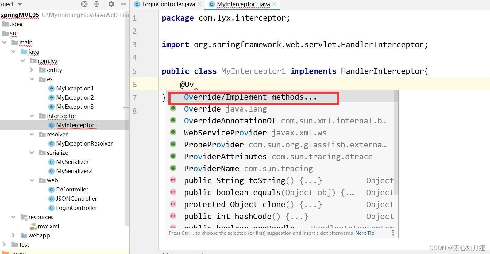The image size is (490, 254).
Task: Open the Project panel settings gear
Action: (111, 4)
